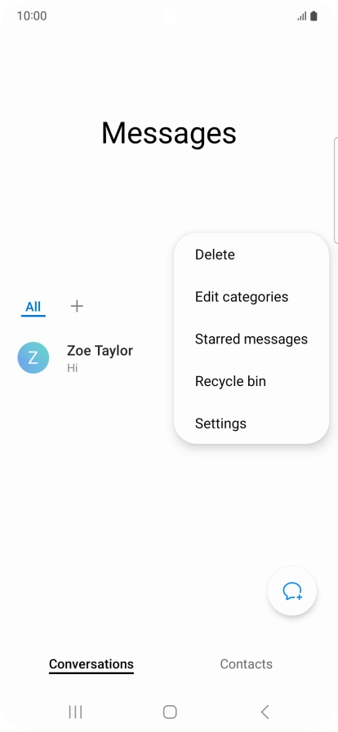The image size is (338, 732).
Task: Go back using navigation arrow
Action: click(x=265, y=712)
